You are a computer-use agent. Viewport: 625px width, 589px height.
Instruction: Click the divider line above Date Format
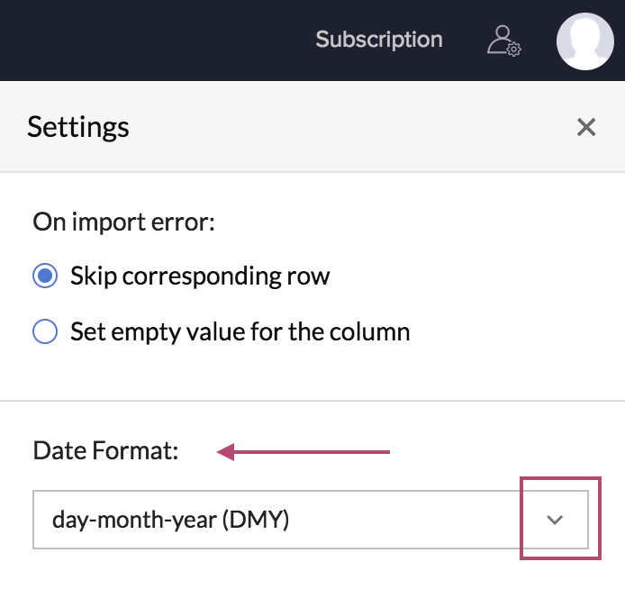tap(312, 401)
